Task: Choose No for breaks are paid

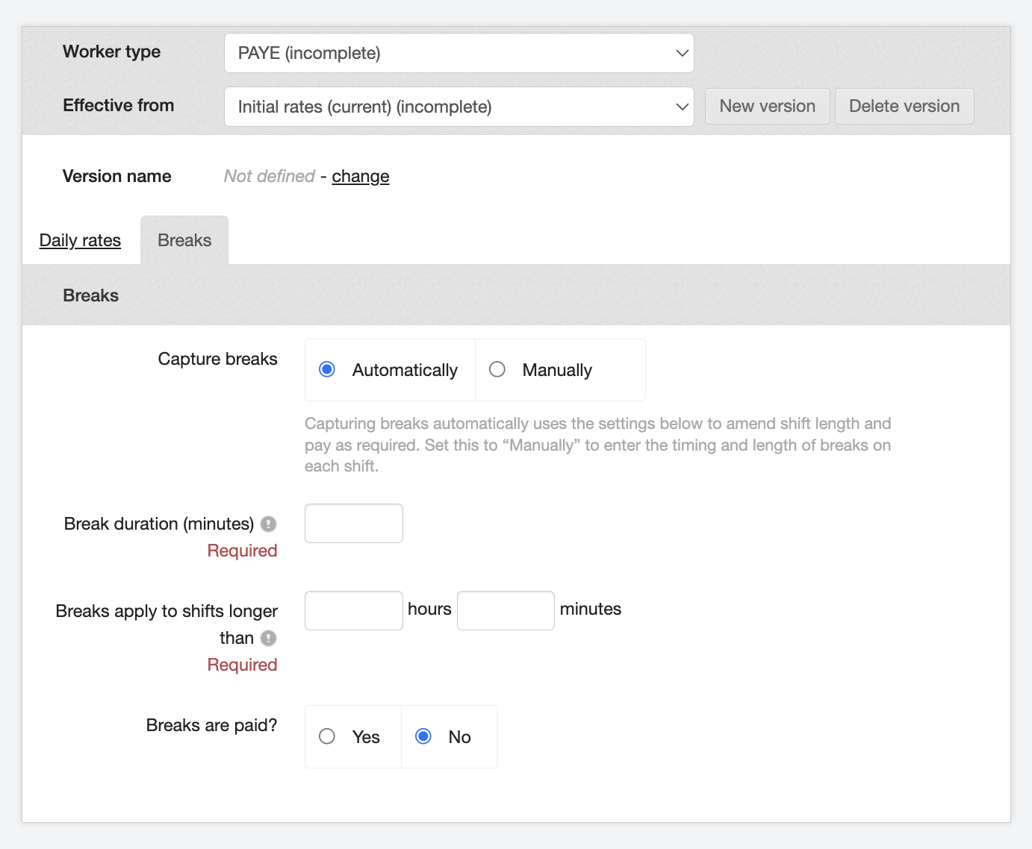Action: 423,737
